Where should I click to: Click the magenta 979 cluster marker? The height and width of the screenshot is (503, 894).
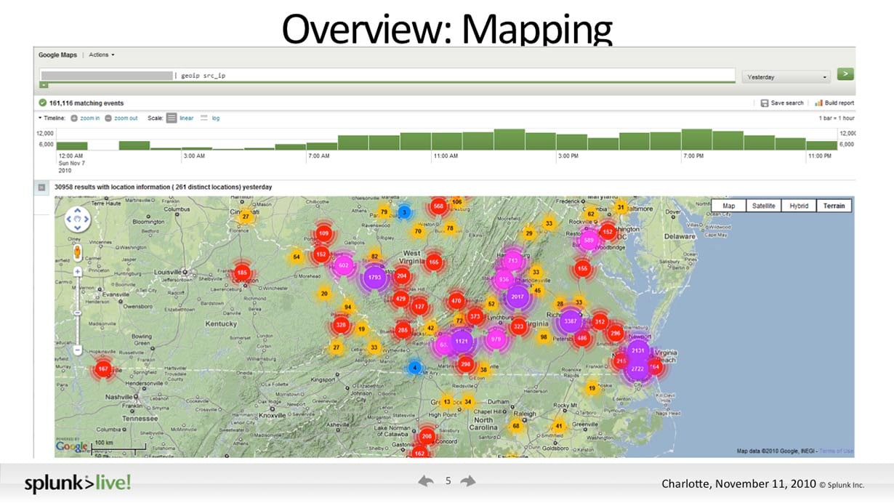coord(496,339)
